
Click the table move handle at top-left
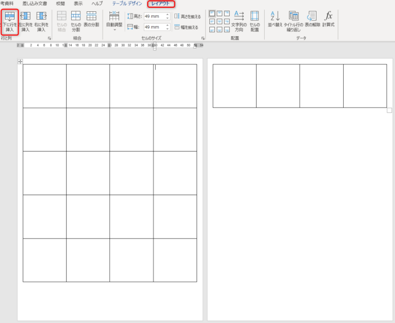pyautogui.click(x=21, y=61)
